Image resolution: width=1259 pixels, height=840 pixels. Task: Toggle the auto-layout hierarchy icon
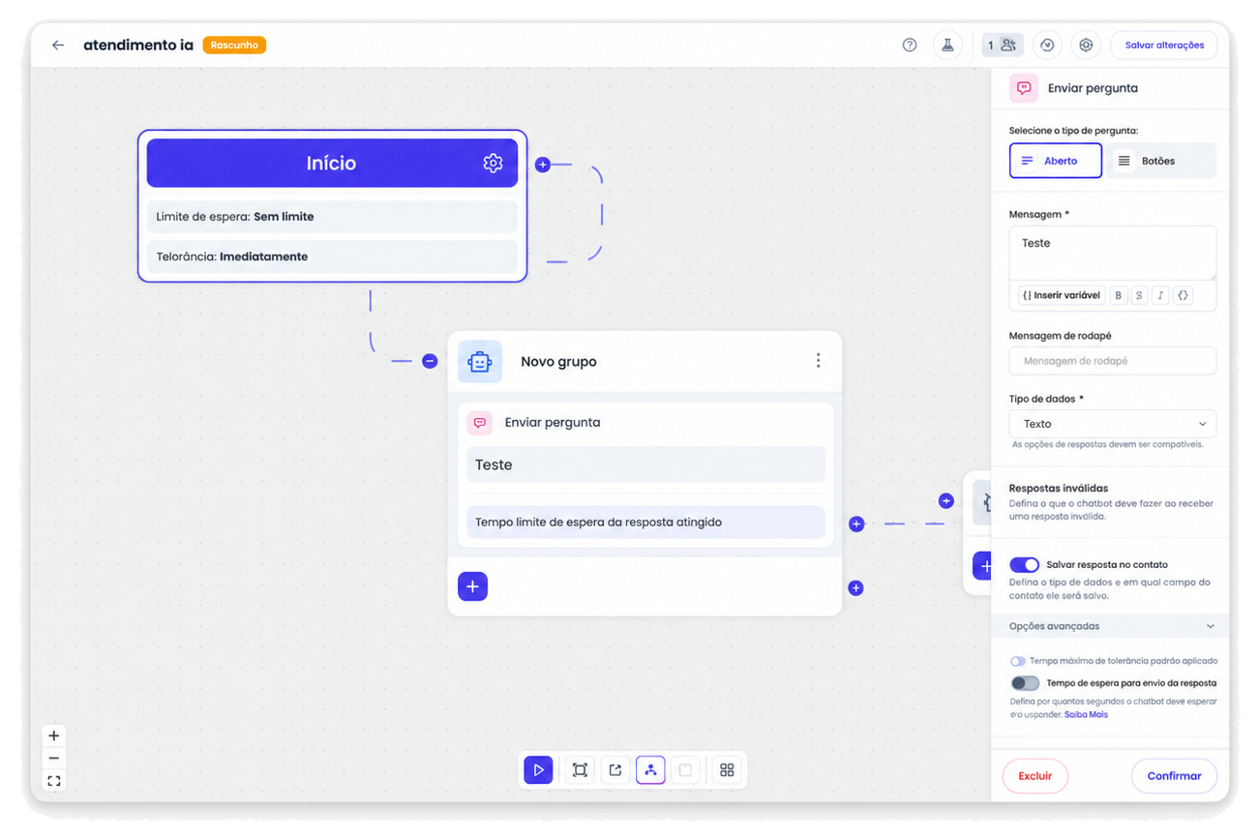[x=650, y=769]
